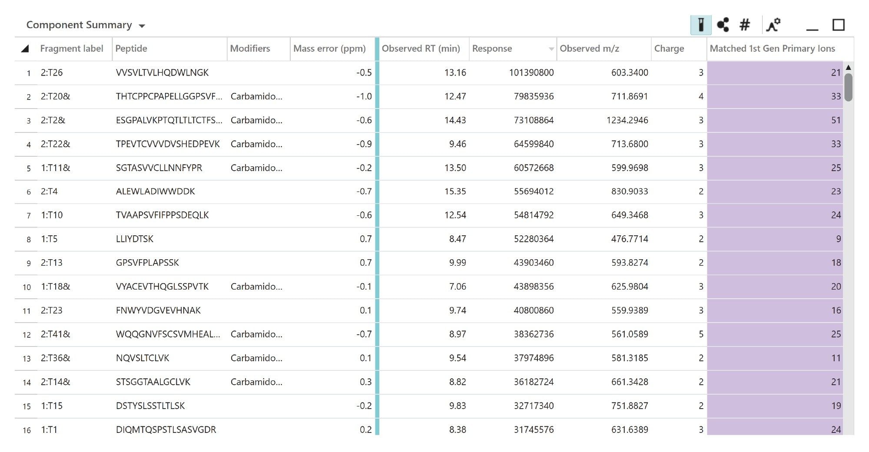Select peptide TVAAPSVFIFPPSDEQLK
The width and height of the screenshot is (869, 452).
(162, 215)
